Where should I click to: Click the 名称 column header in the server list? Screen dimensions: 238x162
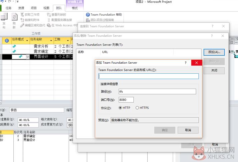coord(88,52)
